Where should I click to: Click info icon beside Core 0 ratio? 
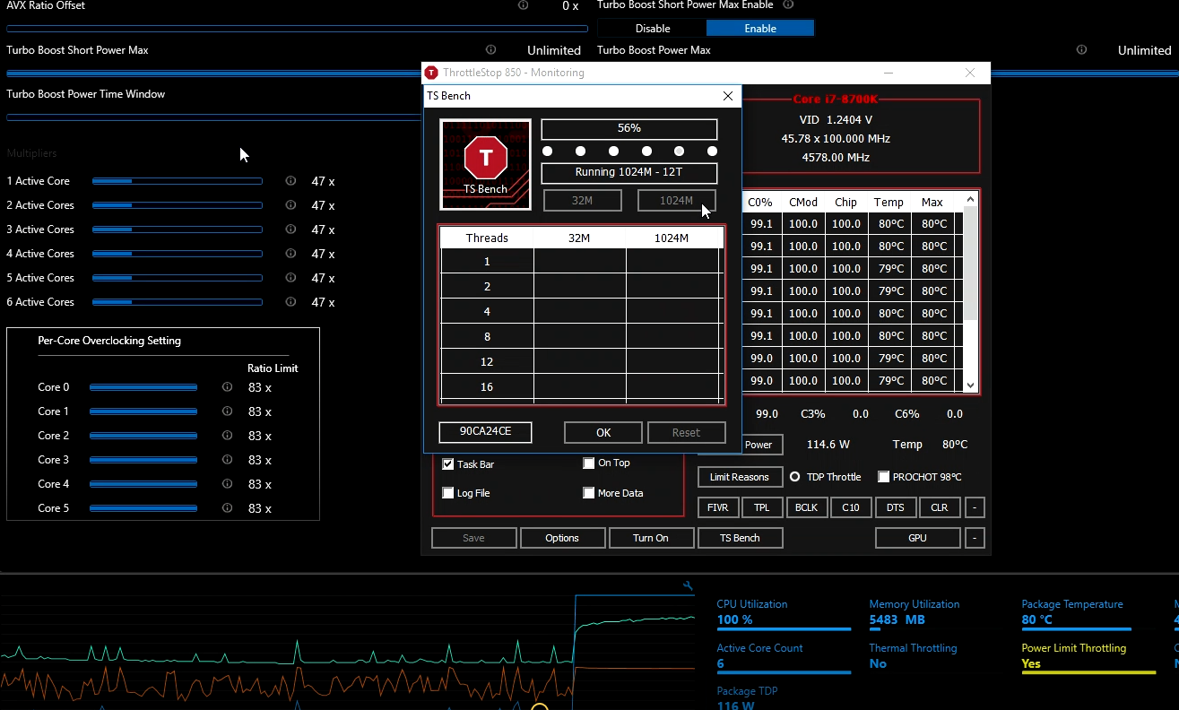tap(227, 387)
